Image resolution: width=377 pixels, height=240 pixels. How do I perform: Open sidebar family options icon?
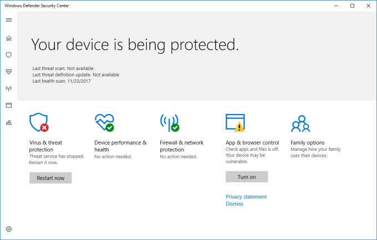[8, 122]
